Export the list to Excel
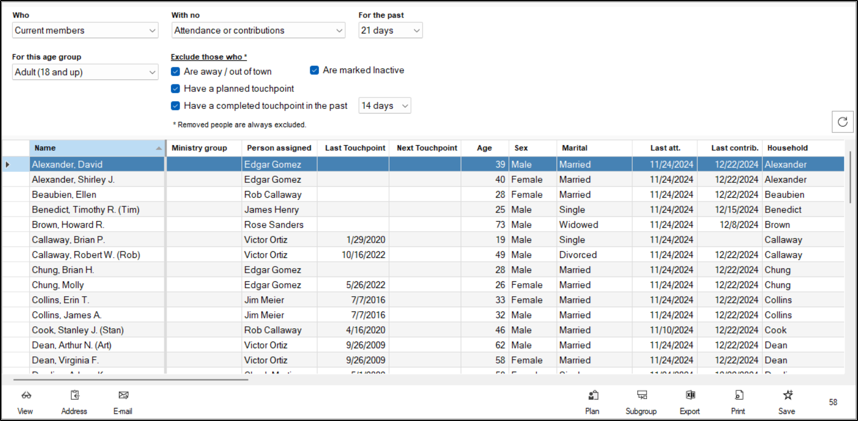Image resolution: width=858 pixels, height=421 pixels. pyautogui.click(x=690, y=396)
